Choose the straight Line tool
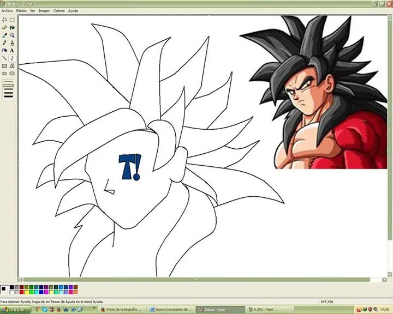This screenshot has height=314, width=393. point(4,58)
